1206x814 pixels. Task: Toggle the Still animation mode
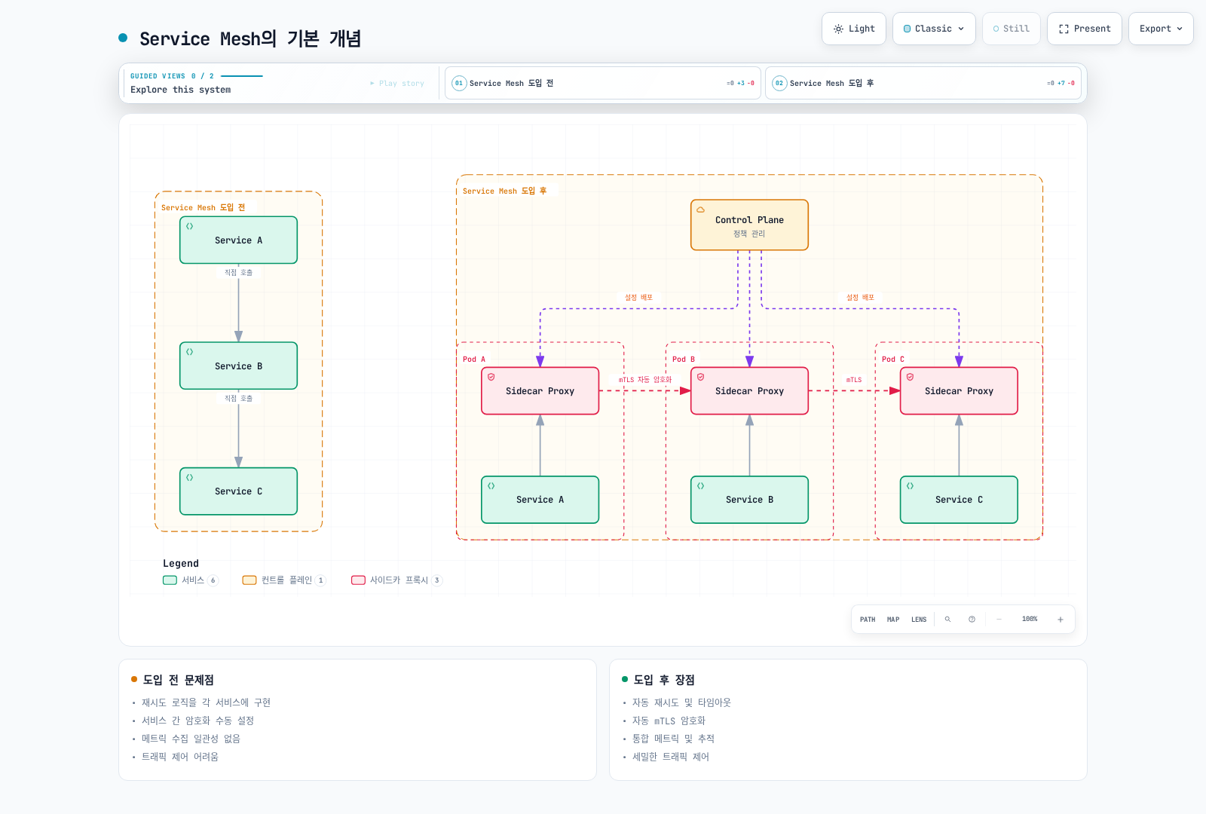coord(1012,29)
